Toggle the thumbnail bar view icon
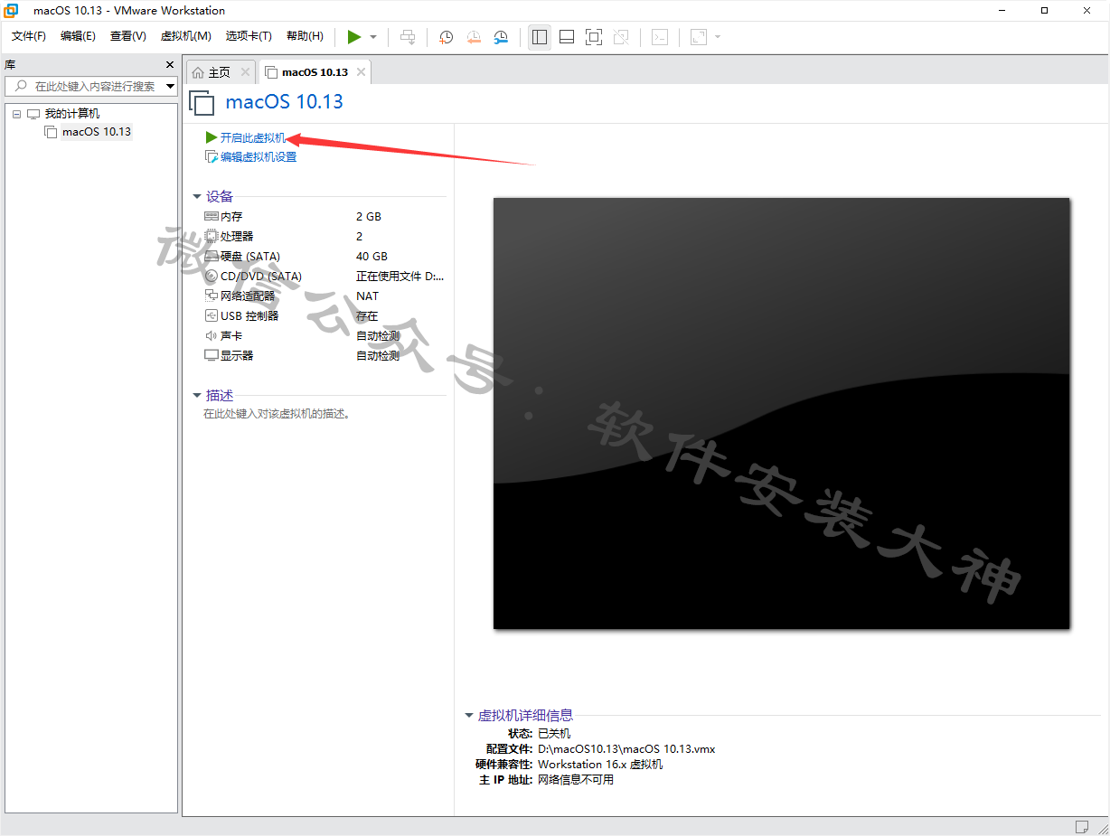 click(x=567, y=37)
